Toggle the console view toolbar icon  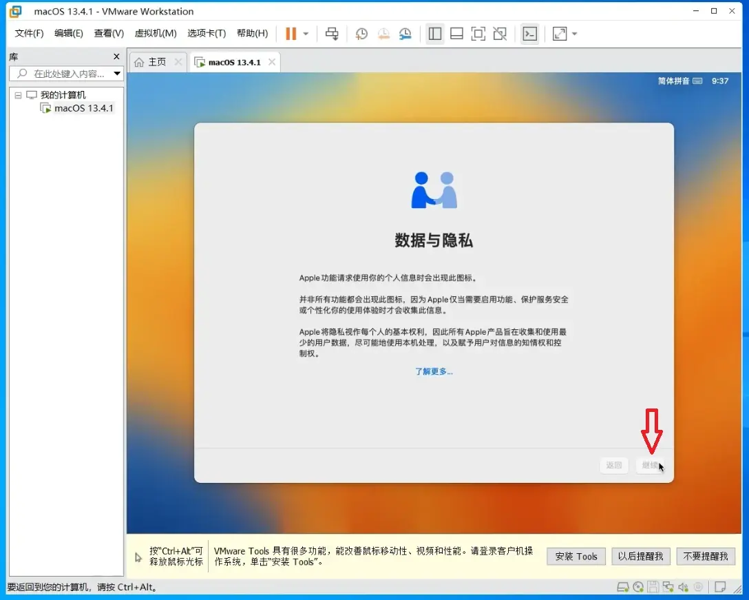pyautogui.click(x=530, y=34)
